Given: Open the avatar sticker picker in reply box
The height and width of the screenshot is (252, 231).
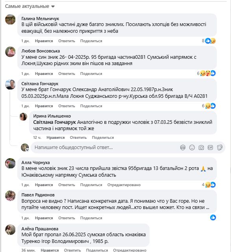Looking at the screenshot, I should [x=183, y=147].
